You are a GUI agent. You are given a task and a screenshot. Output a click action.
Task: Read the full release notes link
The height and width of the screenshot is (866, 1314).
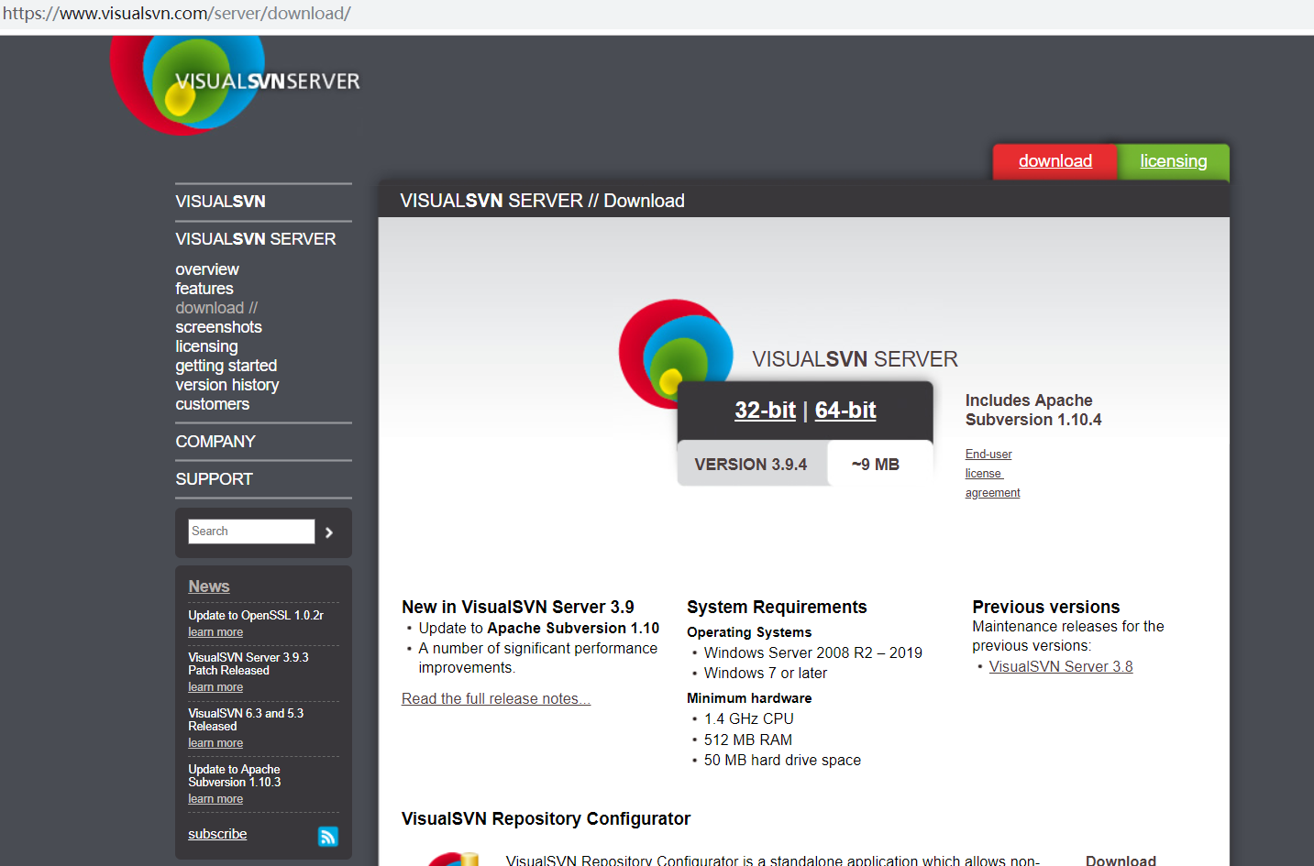496,699
